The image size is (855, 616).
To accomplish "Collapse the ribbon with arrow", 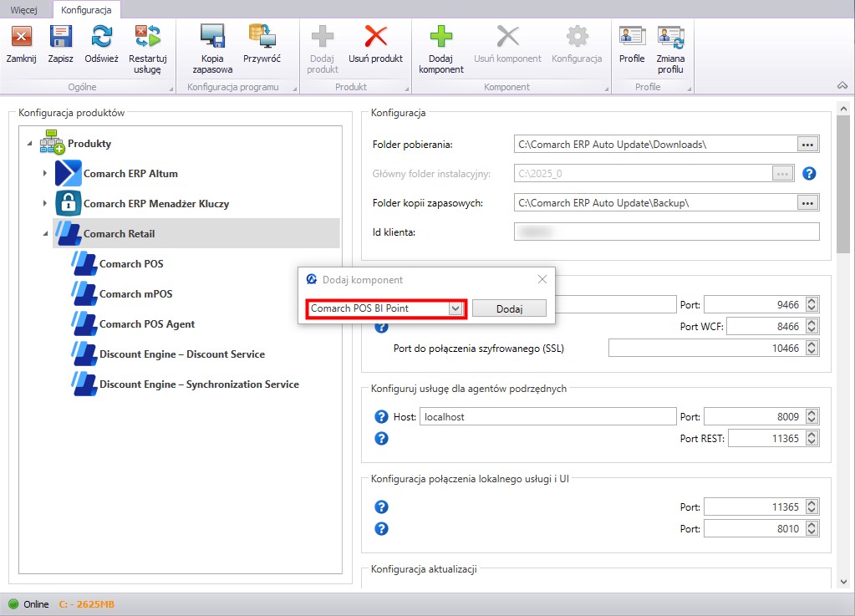I will (x=842, y=85).
